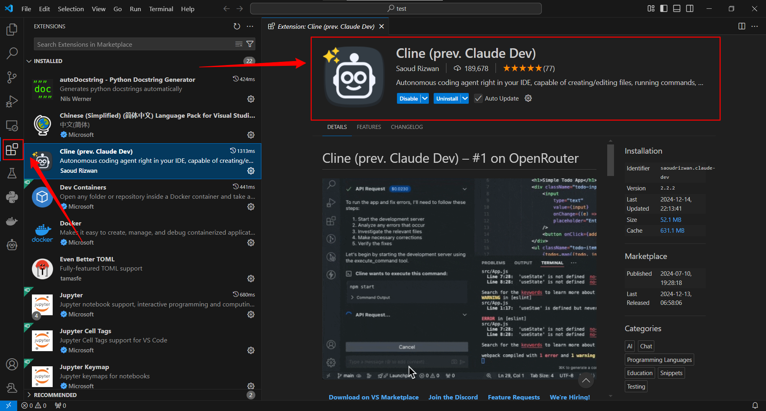Open the Source Control view
This screenshot has width=766, height=411.
pos(12,77)
